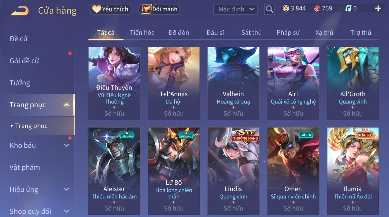Open the Ilumia Thiên nữ Áo dài card

tap(353, 171)
